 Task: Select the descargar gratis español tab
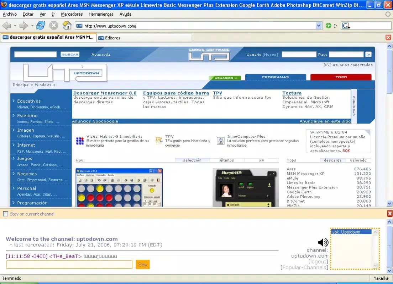[x=49, y=37]
